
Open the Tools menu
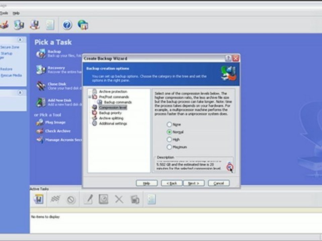coord(4,13)
